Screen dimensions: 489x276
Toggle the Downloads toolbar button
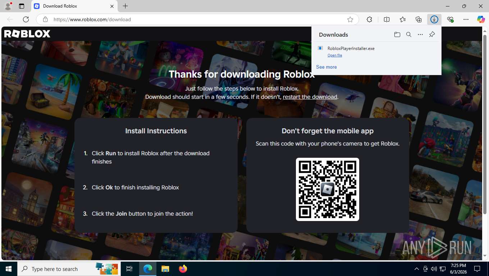(434, 19)
